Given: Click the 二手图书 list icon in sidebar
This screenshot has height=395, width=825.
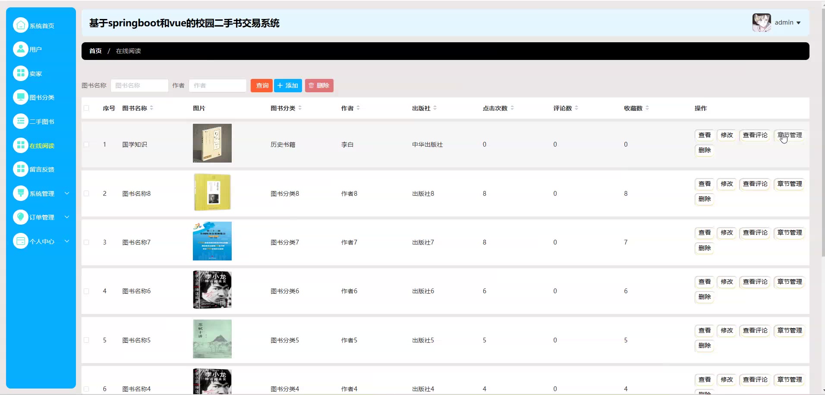Looking at the screenshot, I should (20, 121).
